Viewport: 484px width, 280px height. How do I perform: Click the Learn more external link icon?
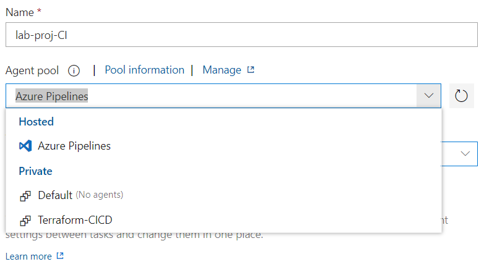pyautogui.click(x=60, y=256)
